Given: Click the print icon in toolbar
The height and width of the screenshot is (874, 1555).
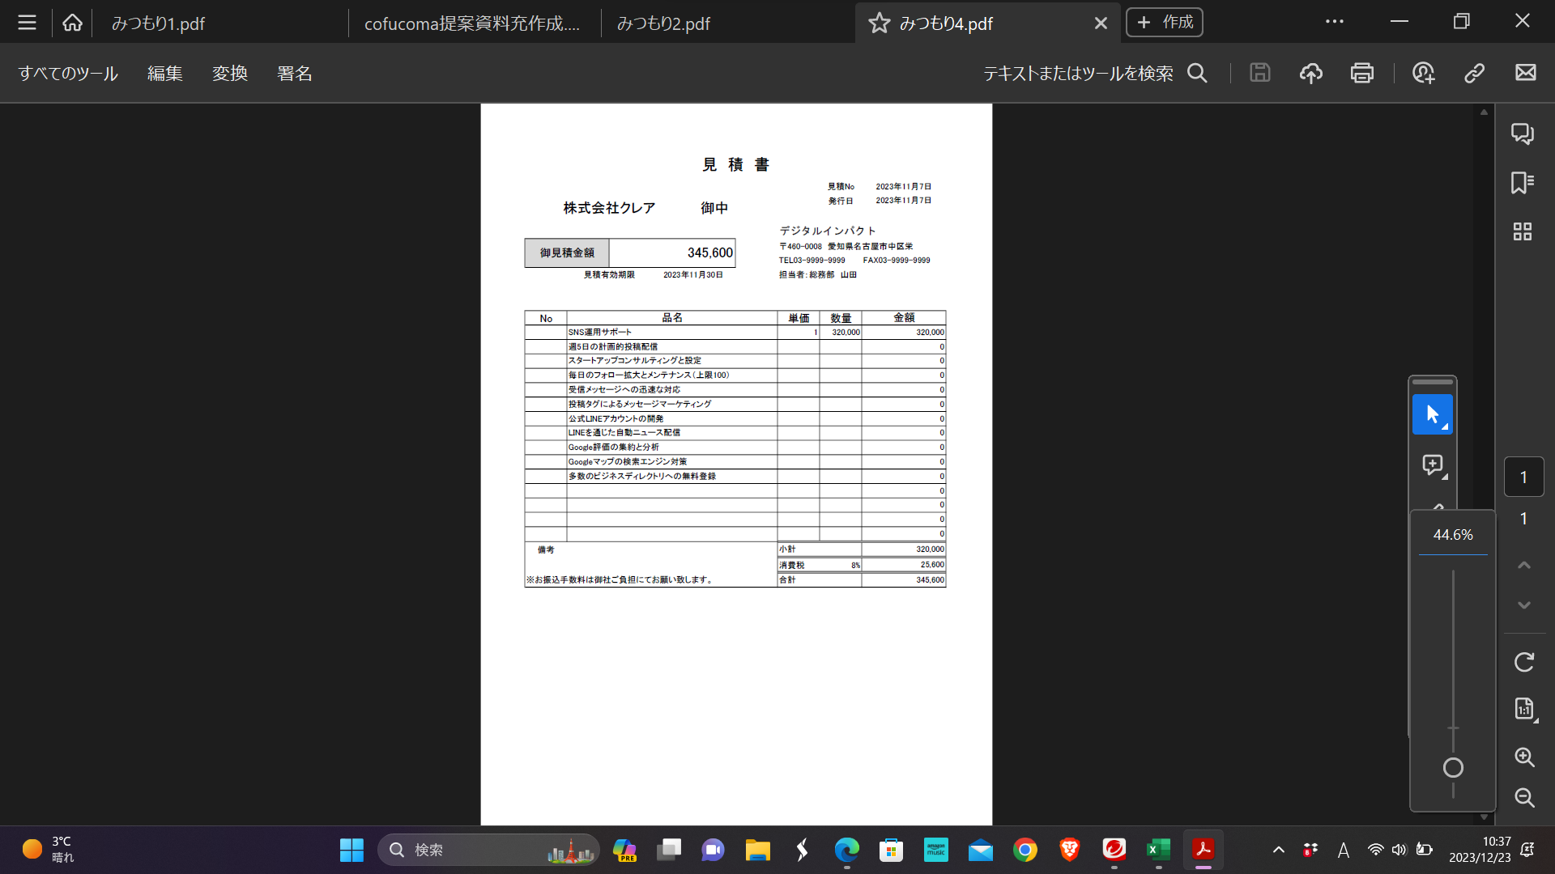Looking at the screenshot, I should [1361, 73].
